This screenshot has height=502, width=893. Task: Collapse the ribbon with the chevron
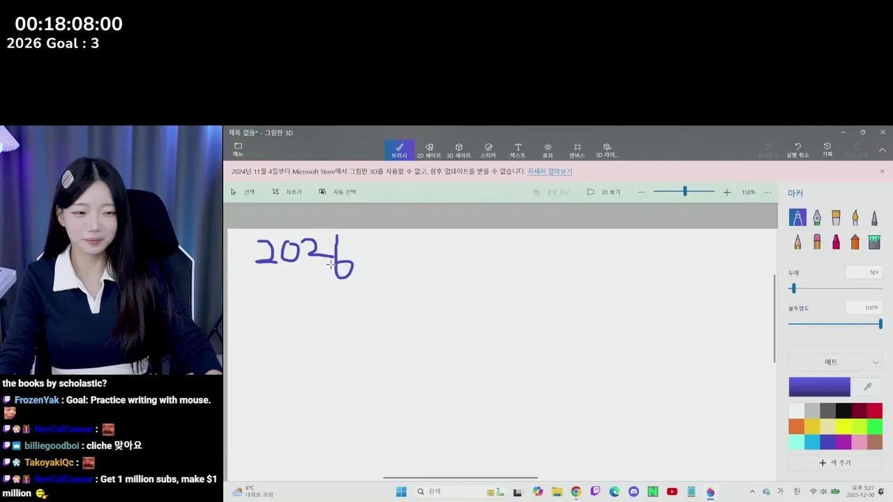[x=882, y=150]
